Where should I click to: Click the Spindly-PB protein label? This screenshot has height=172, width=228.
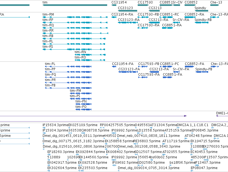click(204, 69)
